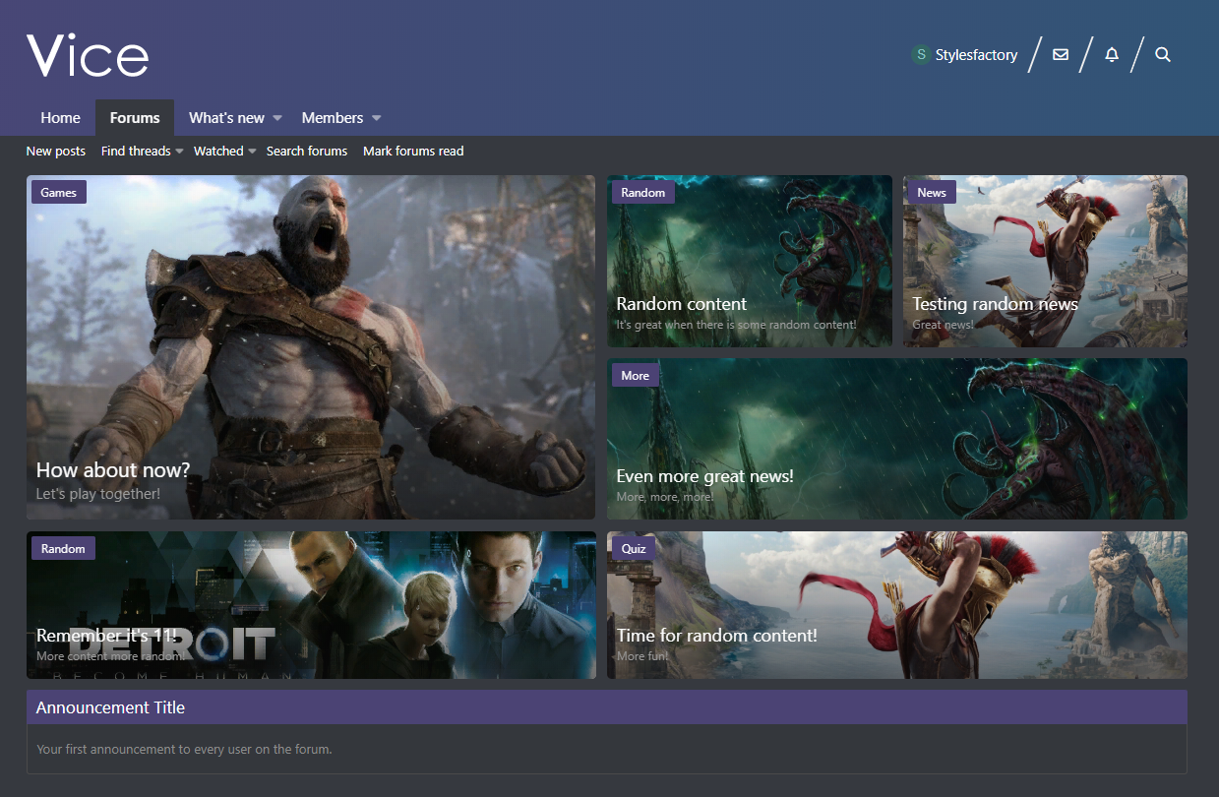The width and height of the screenshot is (1219, 797).
Task: Click the search magnifier icon
Action: coord(1163,55)
